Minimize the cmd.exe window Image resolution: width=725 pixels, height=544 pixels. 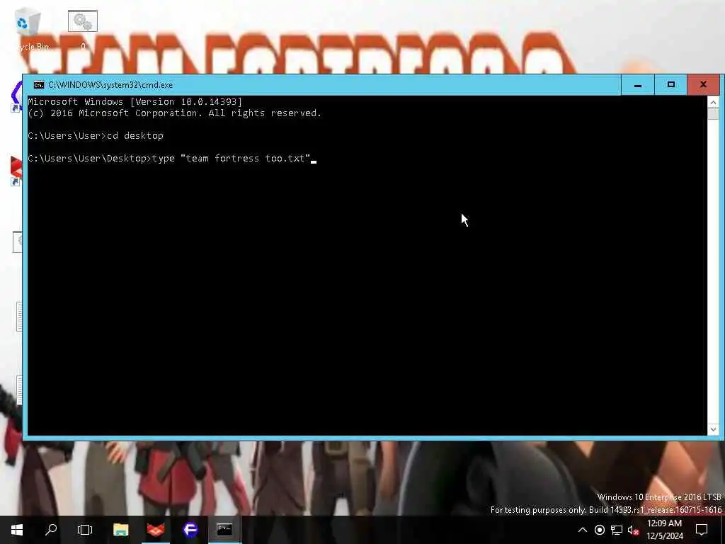[638, 85]
